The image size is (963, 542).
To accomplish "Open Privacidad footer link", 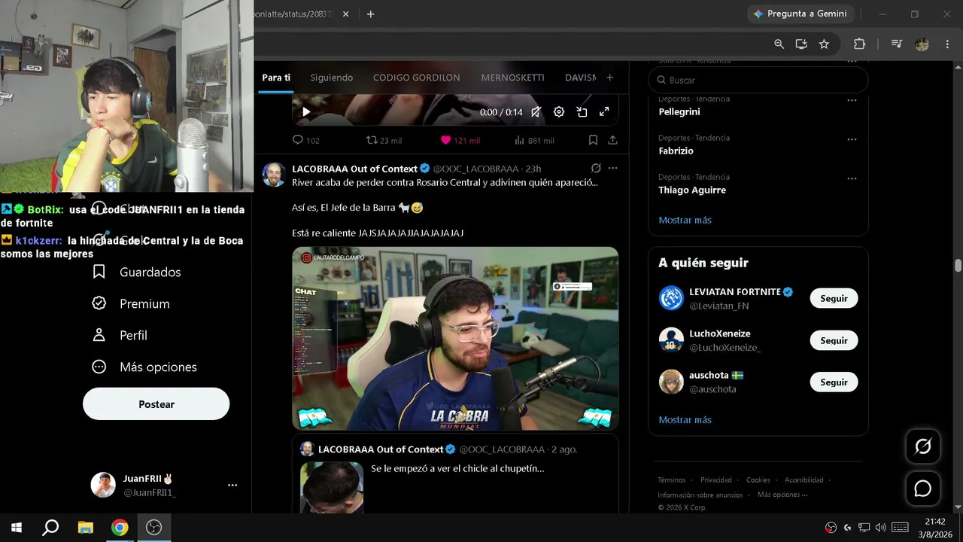I will click(x=715, y=480).
